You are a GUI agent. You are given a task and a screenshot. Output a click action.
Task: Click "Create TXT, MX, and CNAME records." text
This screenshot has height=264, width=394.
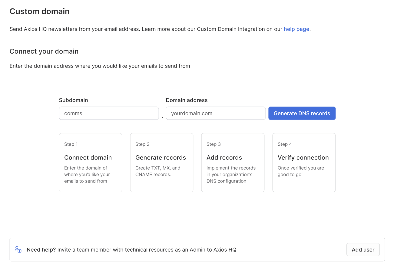[158, 171]
